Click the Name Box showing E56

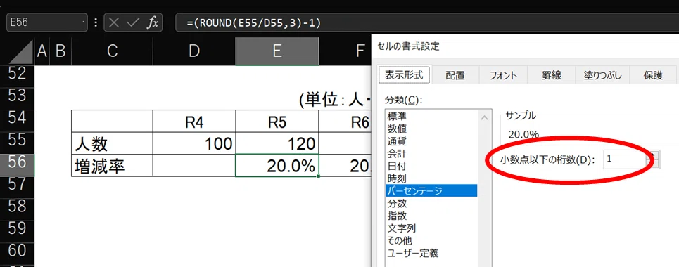click(x=46, y=22)
